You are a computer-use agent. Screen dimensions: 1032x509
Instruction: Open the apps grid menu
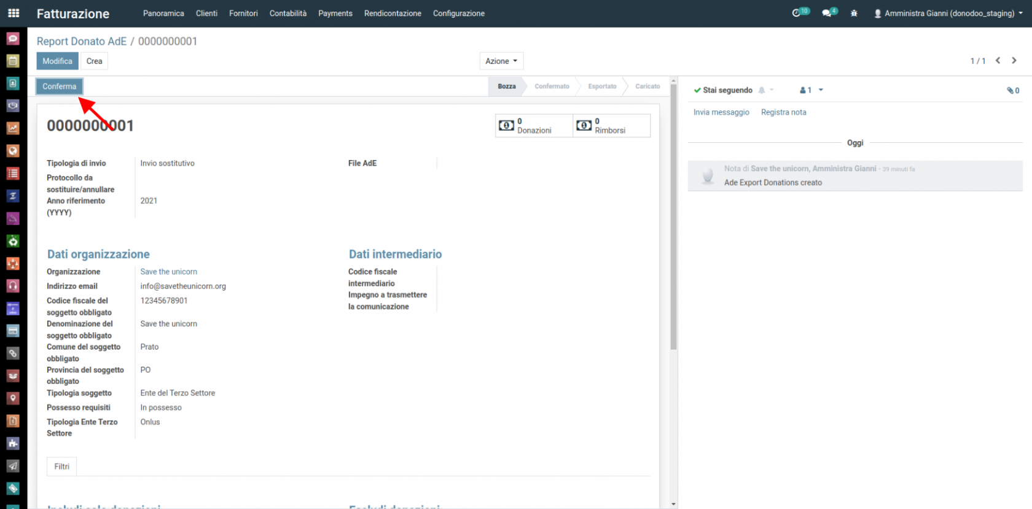[x=14, y=13]
